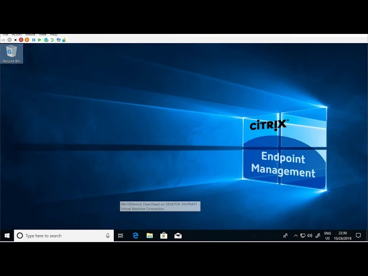Open the Action Center notifications icon

358,235
